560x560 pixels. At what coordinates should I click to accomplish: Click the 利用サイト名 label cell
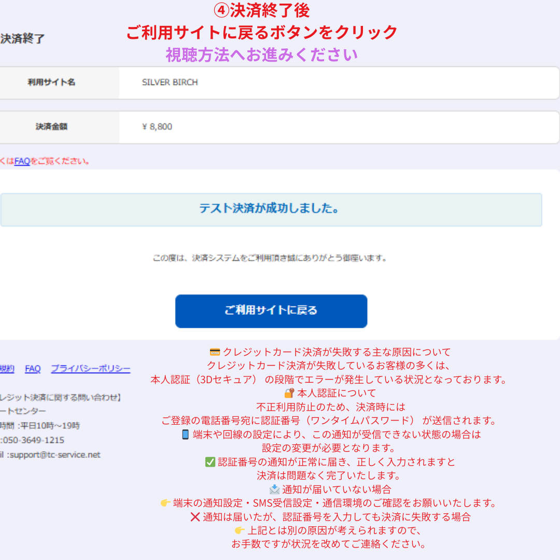[51, 82]
